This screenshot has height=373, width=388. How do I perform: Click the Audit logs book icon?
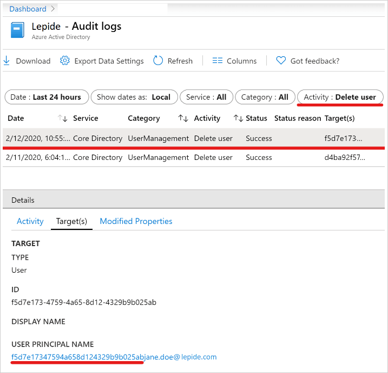click(x=17, y=30)
